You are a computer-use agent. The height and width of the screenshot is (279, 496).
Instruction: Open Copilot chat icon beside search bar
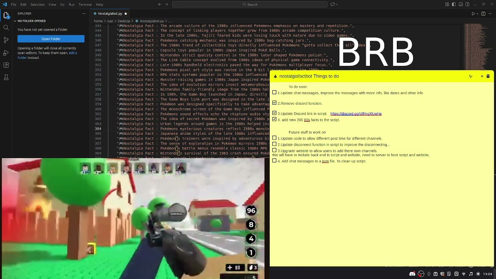tap(332, 4)
